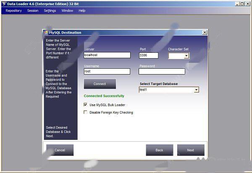Open the Character Set dropdown
The width and height of the screenshot is (252, 173).
186,56
